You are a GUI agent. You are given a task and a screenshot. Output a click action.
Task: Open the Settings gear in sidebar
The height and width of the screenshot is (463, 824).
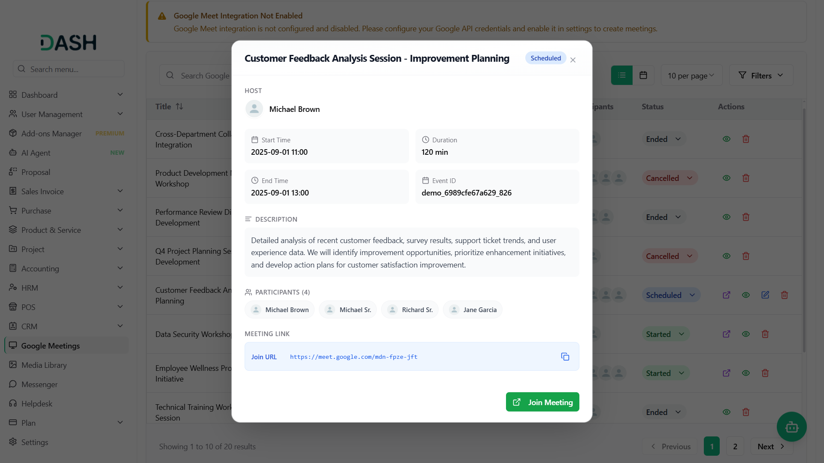click(x=13, y=442)
